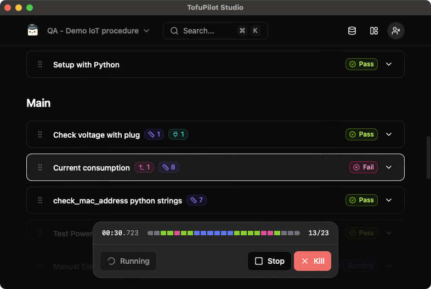Click the Running status indicator
Viewport: 431px width, 289px height.
[x=128, y=261]
